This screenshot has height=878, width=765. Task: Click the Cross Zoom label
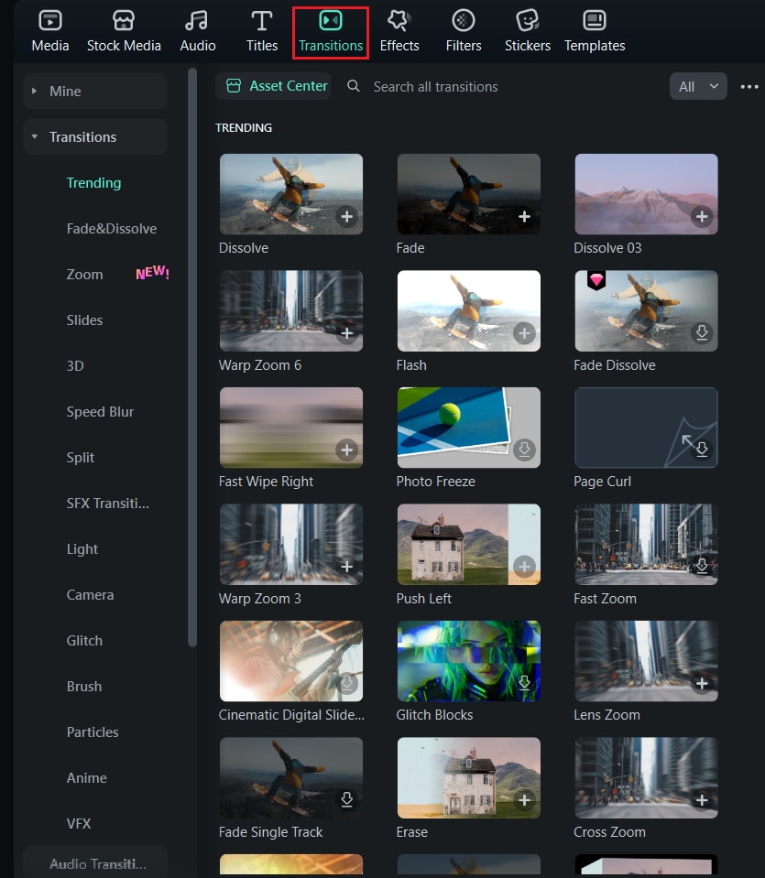click(609, 832)
